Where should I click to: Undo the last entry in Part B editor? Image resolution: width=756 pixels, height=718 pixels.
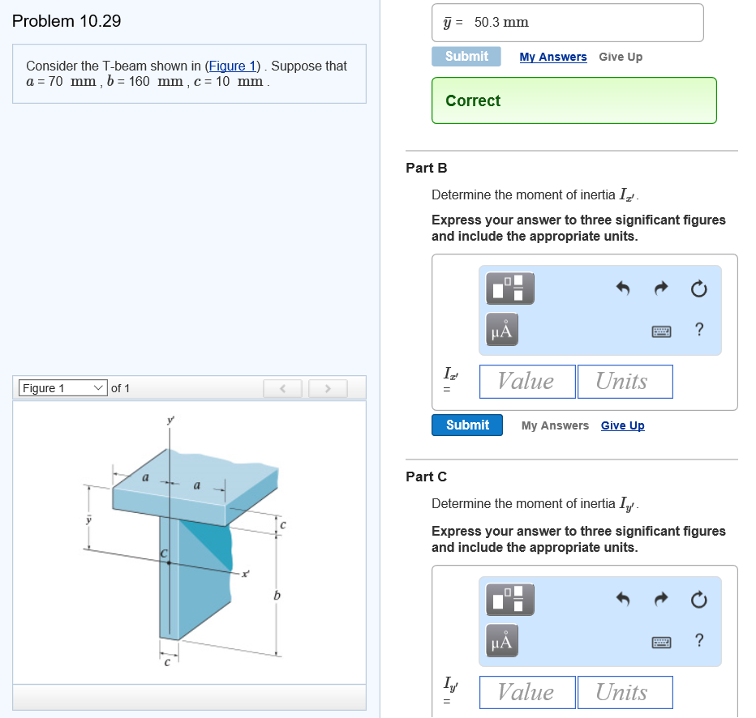621,288
